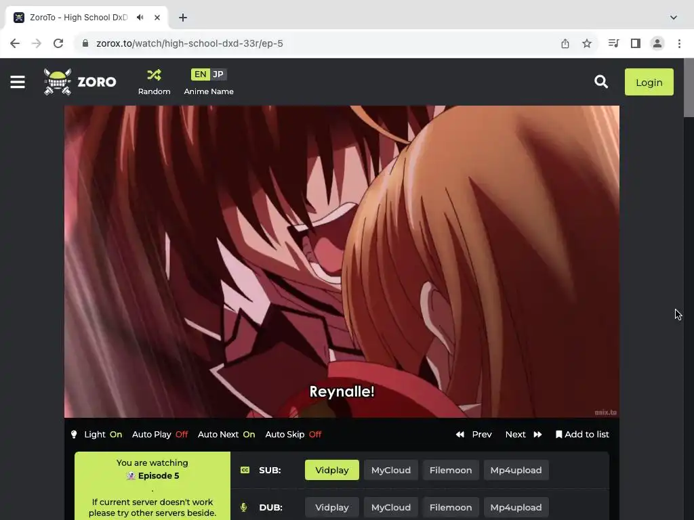Click the ZORO site name

97,82
